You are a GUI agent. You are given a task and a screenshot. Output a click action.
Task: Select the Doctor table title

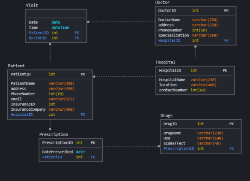coord(163,3)
